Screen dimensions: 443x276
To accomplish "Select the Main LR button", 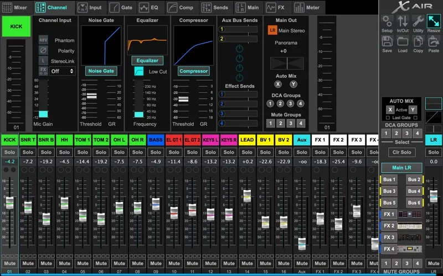I will 402,168.
